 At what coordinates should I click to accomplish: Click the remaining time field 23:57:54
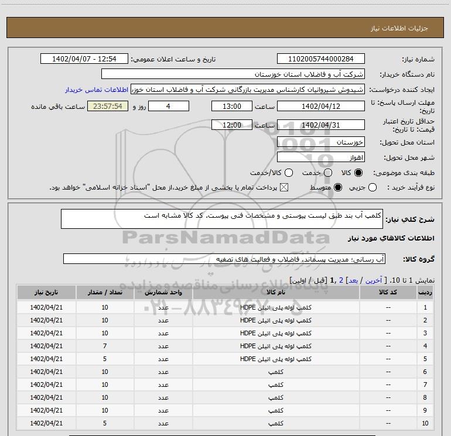108,106
